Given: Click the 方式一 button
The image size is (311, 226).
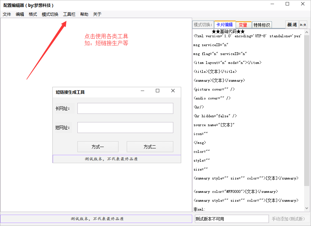Looking at the screenshot, I should point(98,146).
